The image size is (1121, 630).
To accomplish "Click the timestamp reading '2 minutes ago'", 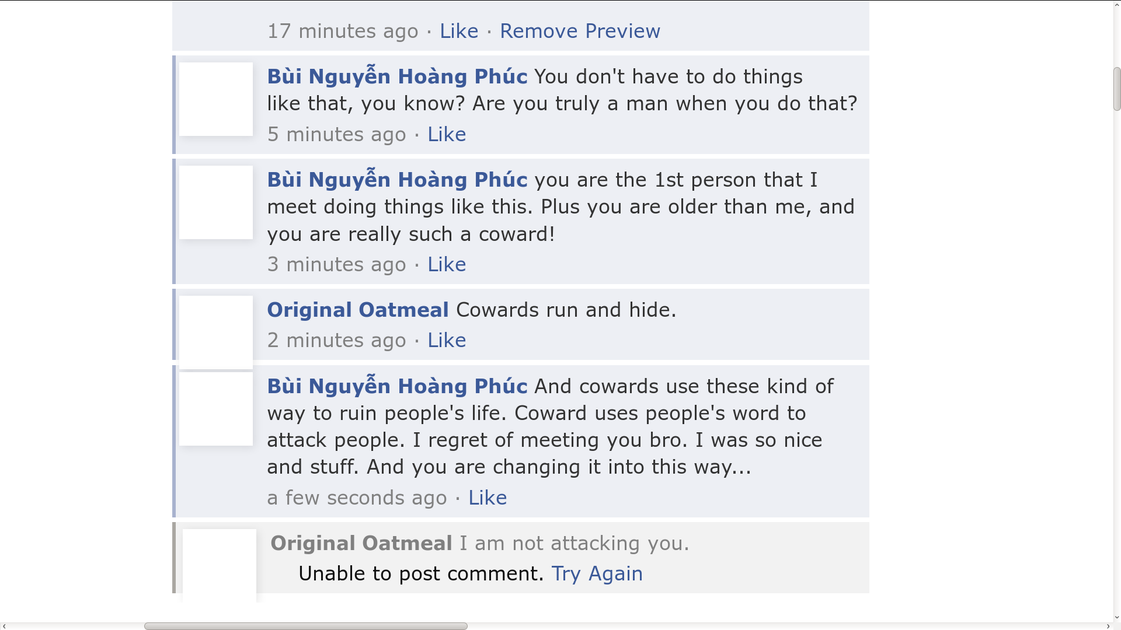I will [x=336, y=340].
